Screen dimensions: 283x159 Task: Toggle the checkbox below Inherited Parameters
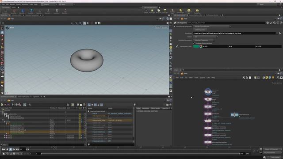coord(194,43)
